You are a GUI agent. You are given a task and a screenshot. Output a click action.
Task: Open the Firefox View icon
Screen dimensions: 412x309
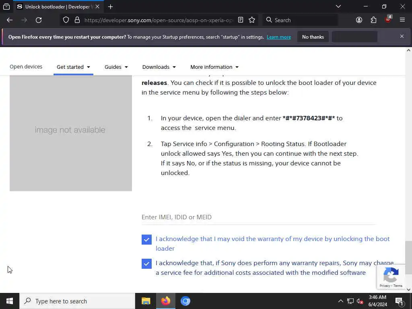(6, 6)
